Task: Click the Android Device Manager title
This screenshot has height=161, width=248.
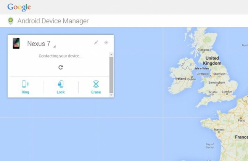Action: (53, 21)
